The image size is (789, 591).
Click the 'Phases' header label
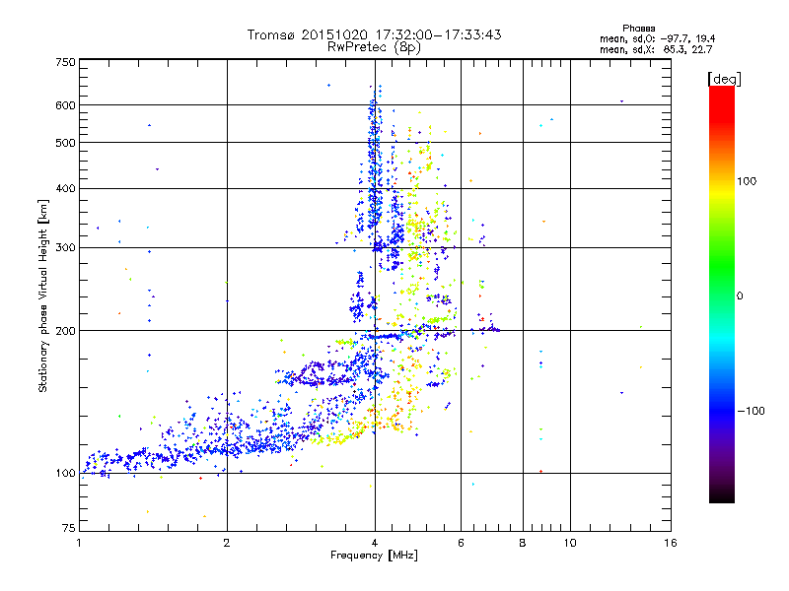pos(638,29)
